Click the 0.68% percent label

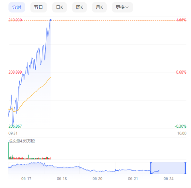(x=181, y=72)
